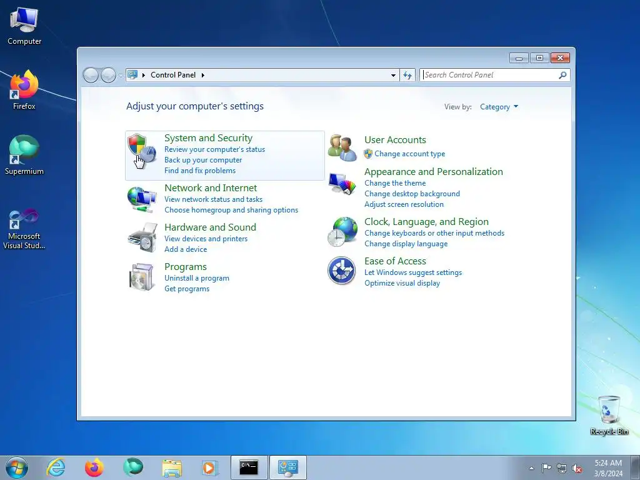Click Adjust screen resolution link
The image size is (640, 480).
coord(404,204)
